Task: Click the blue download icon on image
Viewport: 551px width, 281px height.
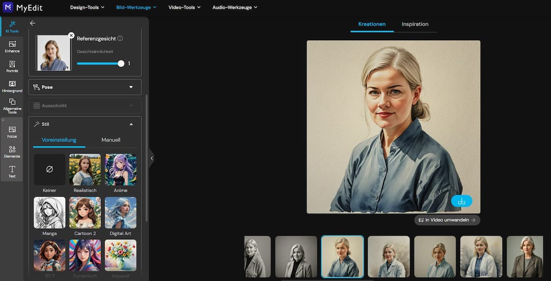Action: [461, 201]
